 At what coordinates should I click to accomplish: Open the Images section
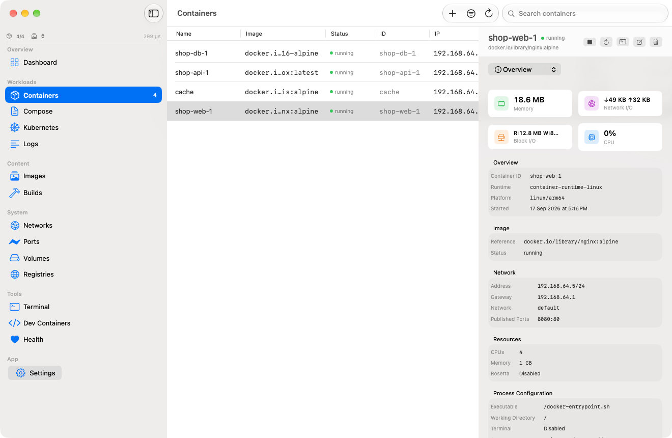[83, 176]
